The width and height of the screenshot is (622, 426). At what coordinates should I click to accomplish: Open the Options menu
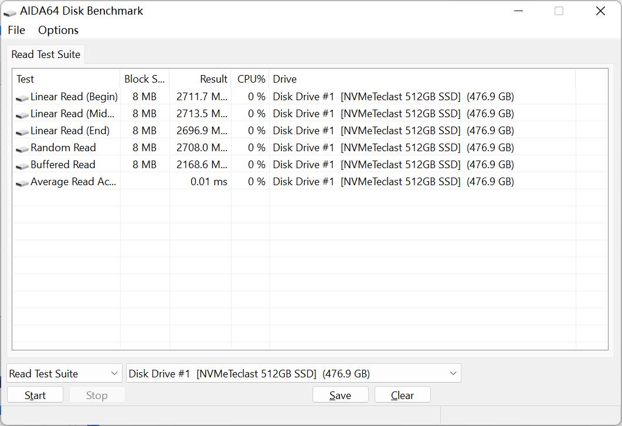(x=58, y=30)
